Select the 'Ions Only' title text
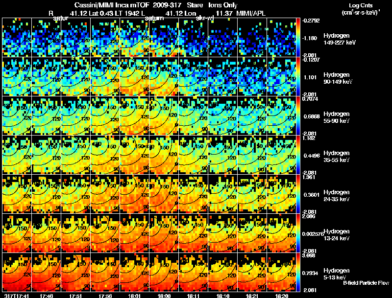The height and width of the screenshot is (298, 392). point(223,5)
